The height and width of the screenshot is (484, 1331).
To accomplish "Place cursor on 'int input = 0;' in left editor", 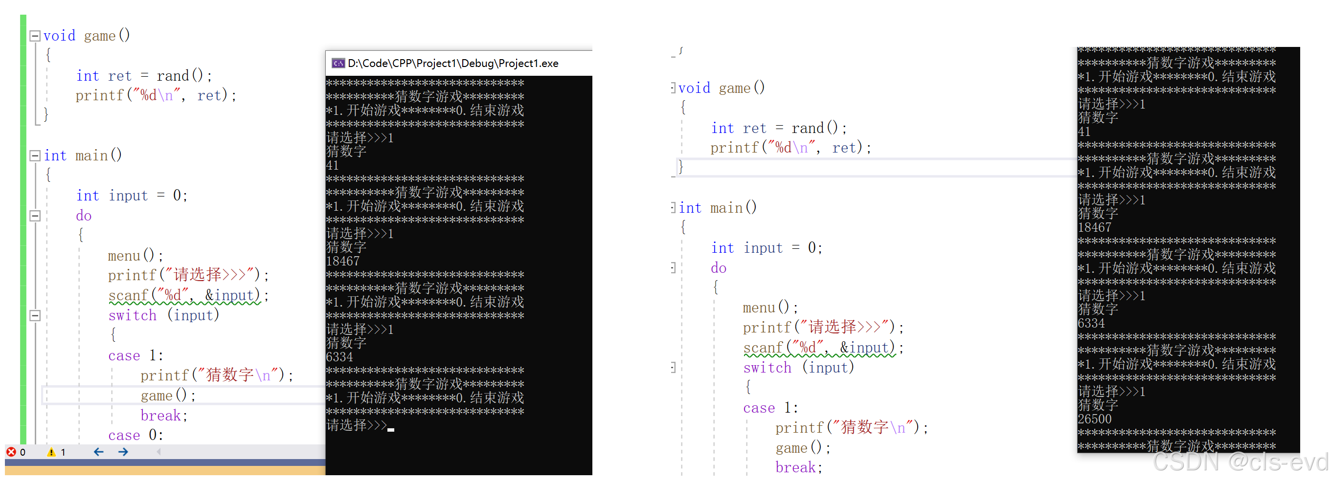I will pos(132,196).
